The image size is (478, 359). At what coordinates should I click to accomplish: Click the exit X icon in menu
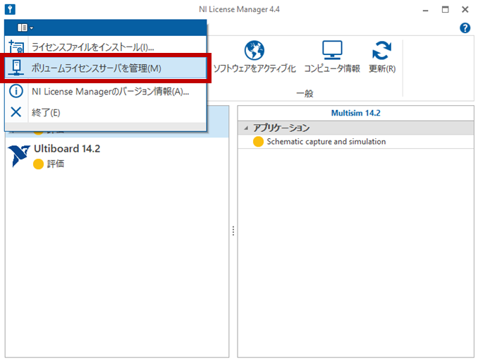(16, 112)
